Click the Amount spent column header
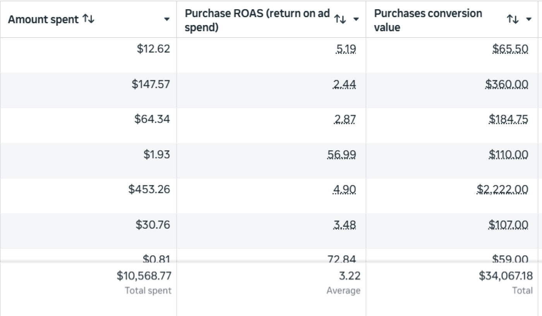Screen dimensions: 542x316 [43, 19]
